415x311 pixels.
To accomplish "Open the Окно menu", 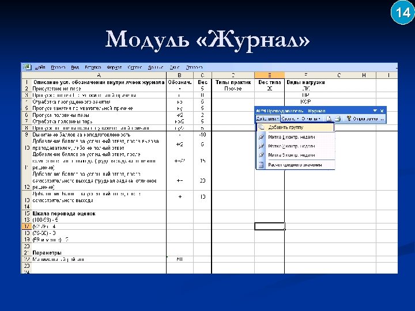I will (x=175, y=67).
